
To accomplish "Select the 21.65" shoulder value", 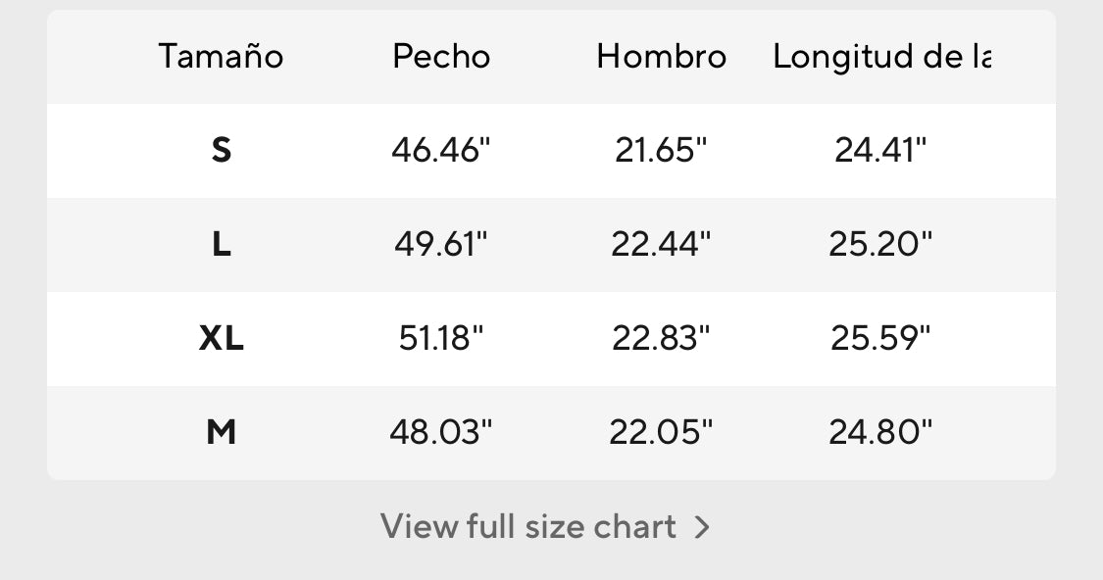I will (661, 151).
